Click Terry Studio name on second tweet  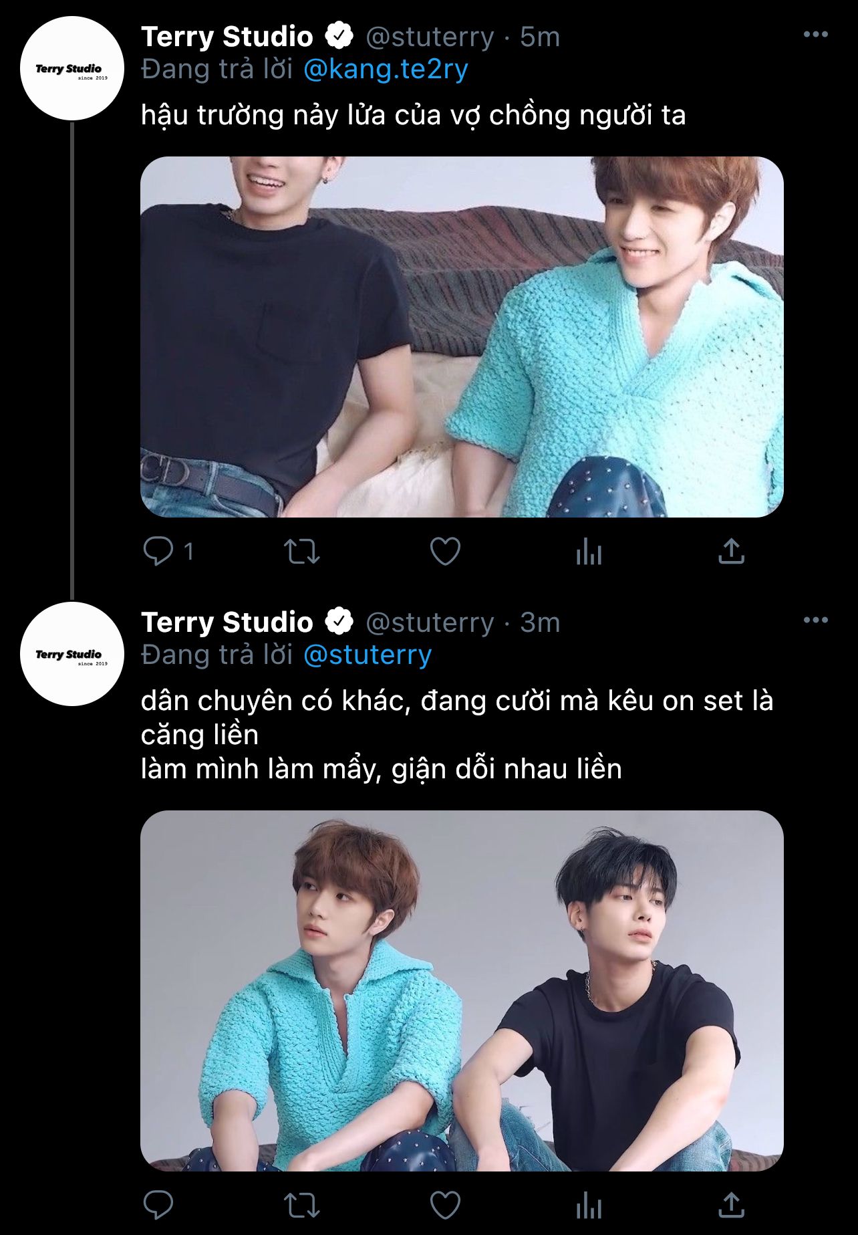pos(227,623)
